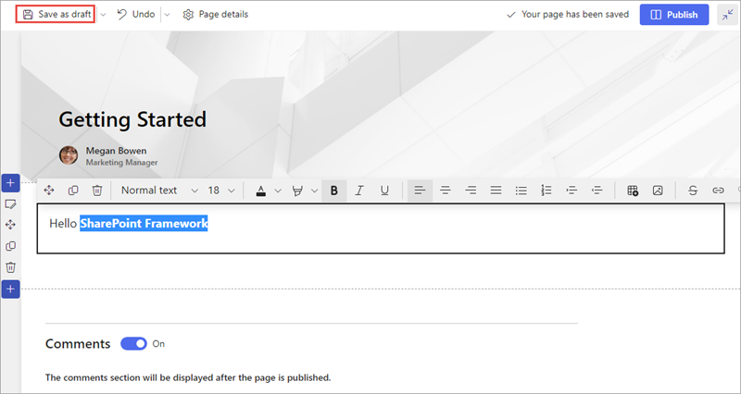Click Save as draft button
The height and width of the screenshot is (394, 741).
coord(56,14)
